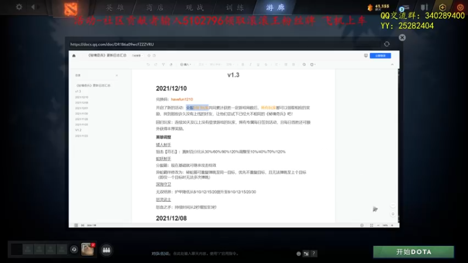Click the blue login button
The height and width of the screenshot is (263, 468).
tap(380, 56)
